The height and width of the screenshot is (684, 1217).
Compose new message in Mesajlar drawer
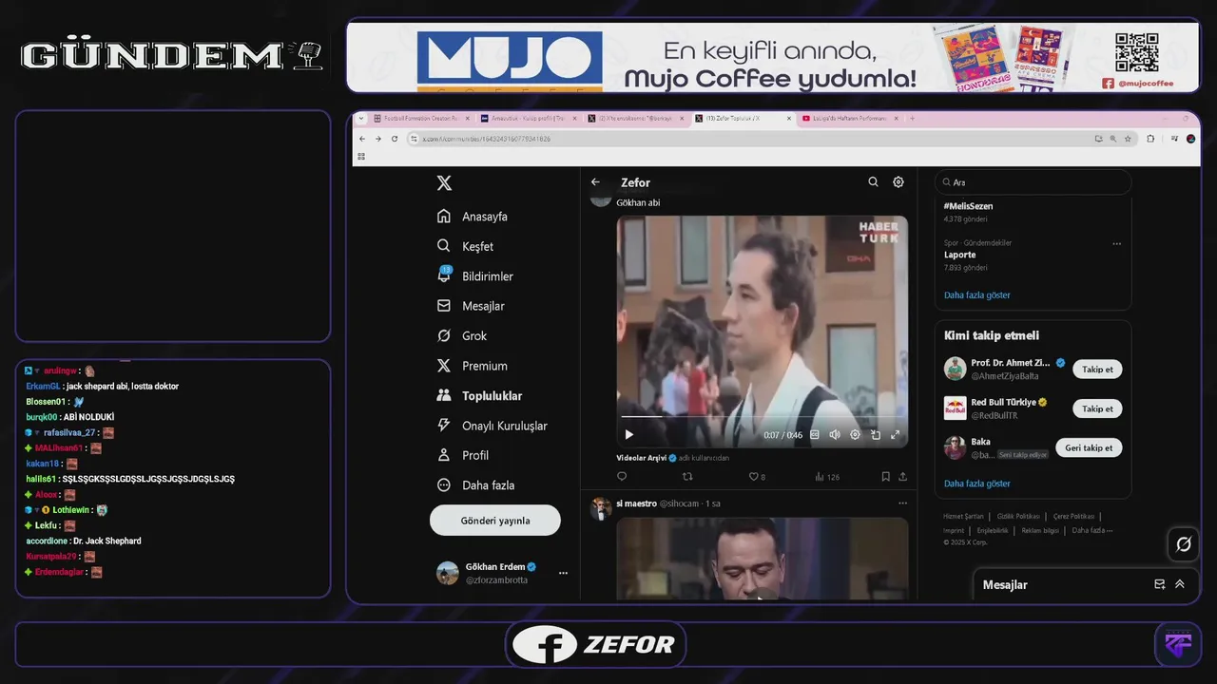tap(1159, 584)
